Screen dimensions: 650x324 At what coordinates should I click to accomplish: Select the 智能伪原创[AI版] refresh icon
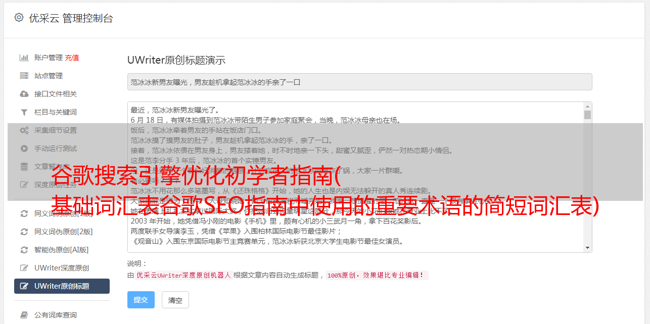24,250
